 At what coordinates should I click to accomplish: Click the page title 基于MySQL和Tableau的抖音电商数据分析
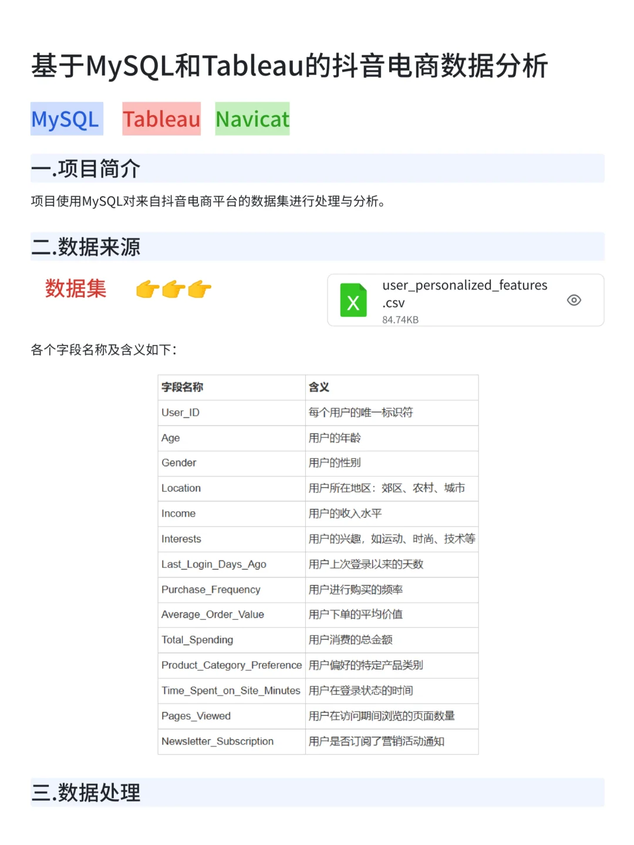click(289, 66)
